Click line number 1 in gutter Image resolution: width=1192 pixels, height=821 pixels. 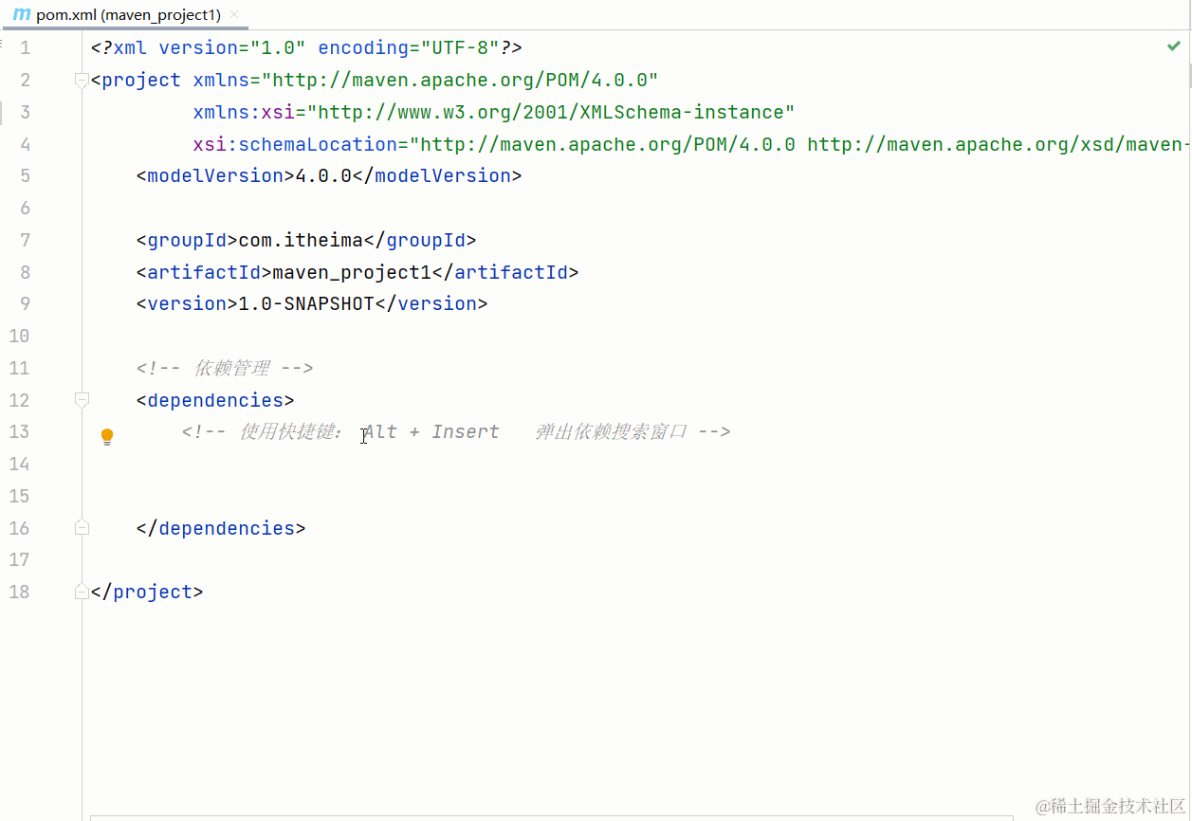click(25, 48)
